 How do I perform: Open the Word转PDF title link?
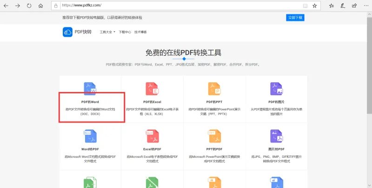[90, 149]
